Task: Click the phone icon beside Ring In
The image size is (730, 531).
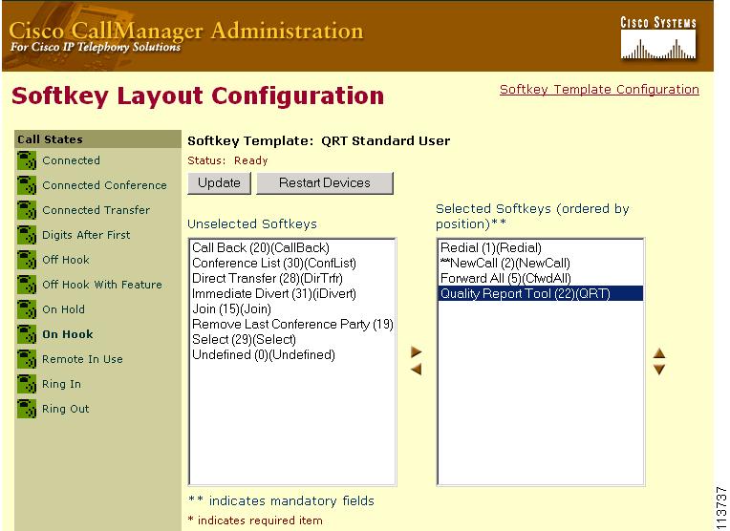Action: (x=27, y=384)
